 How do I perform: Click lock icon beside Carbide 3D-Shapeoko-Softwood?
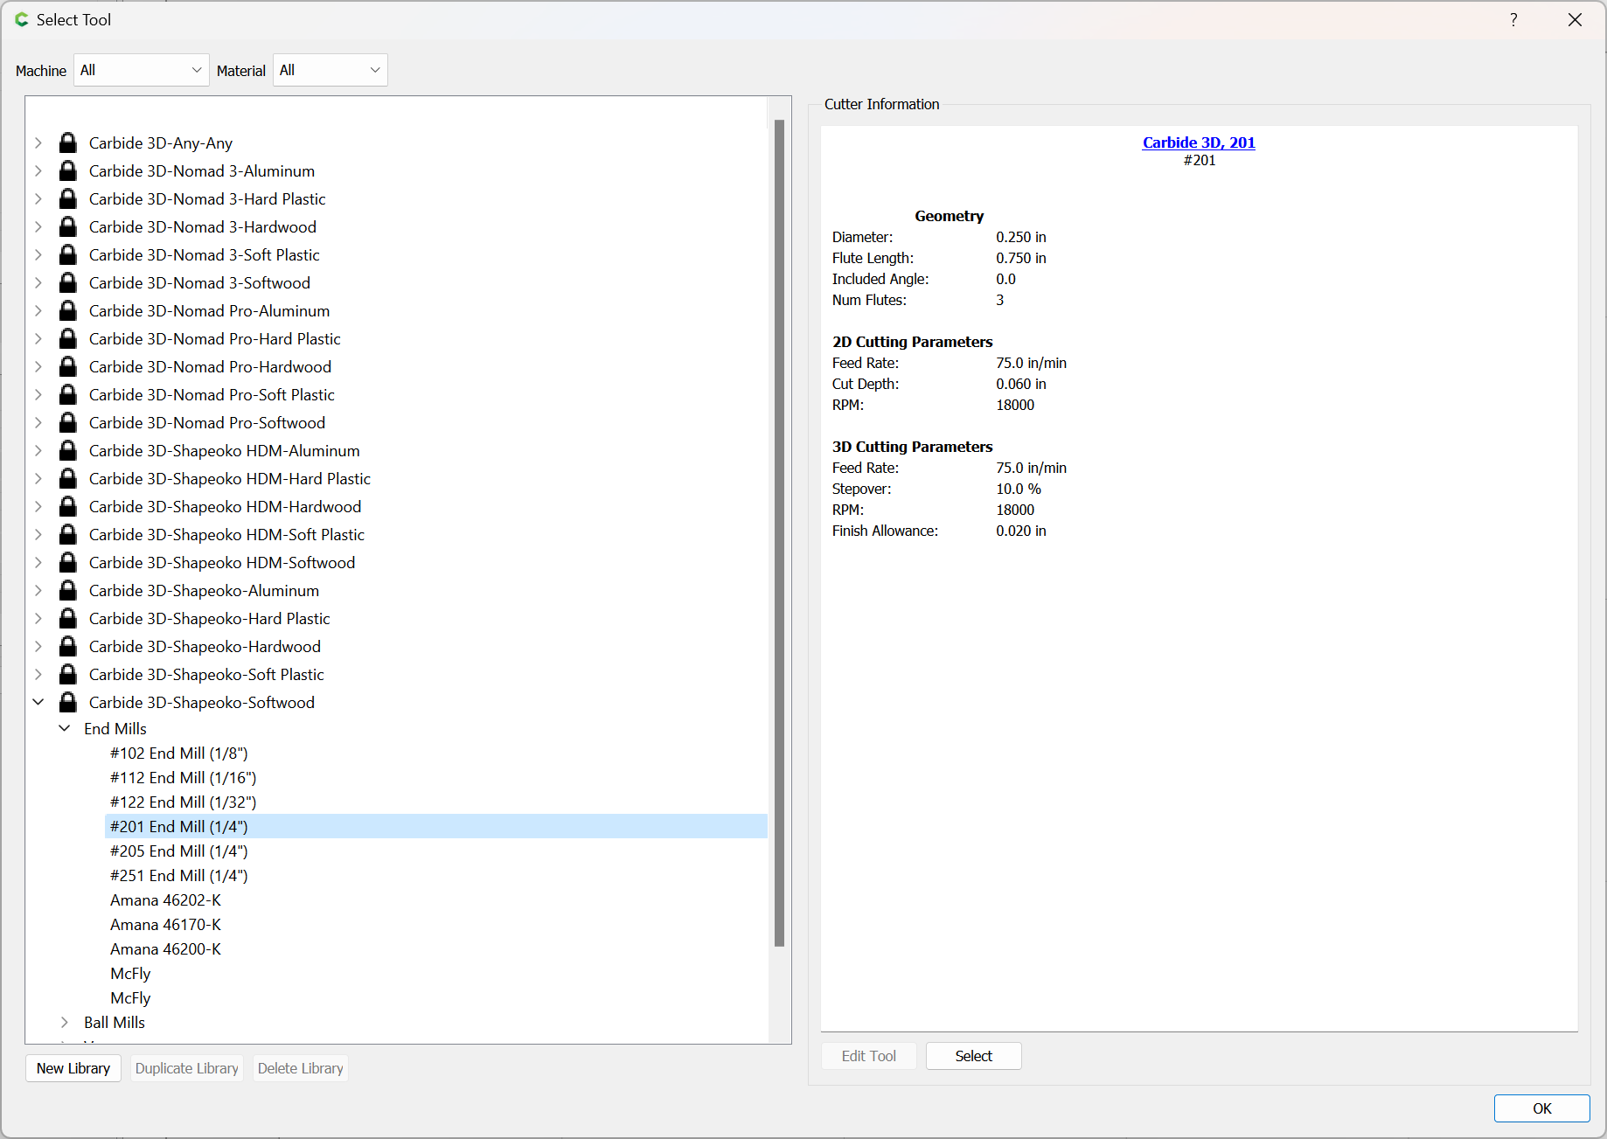pos(67,702)
